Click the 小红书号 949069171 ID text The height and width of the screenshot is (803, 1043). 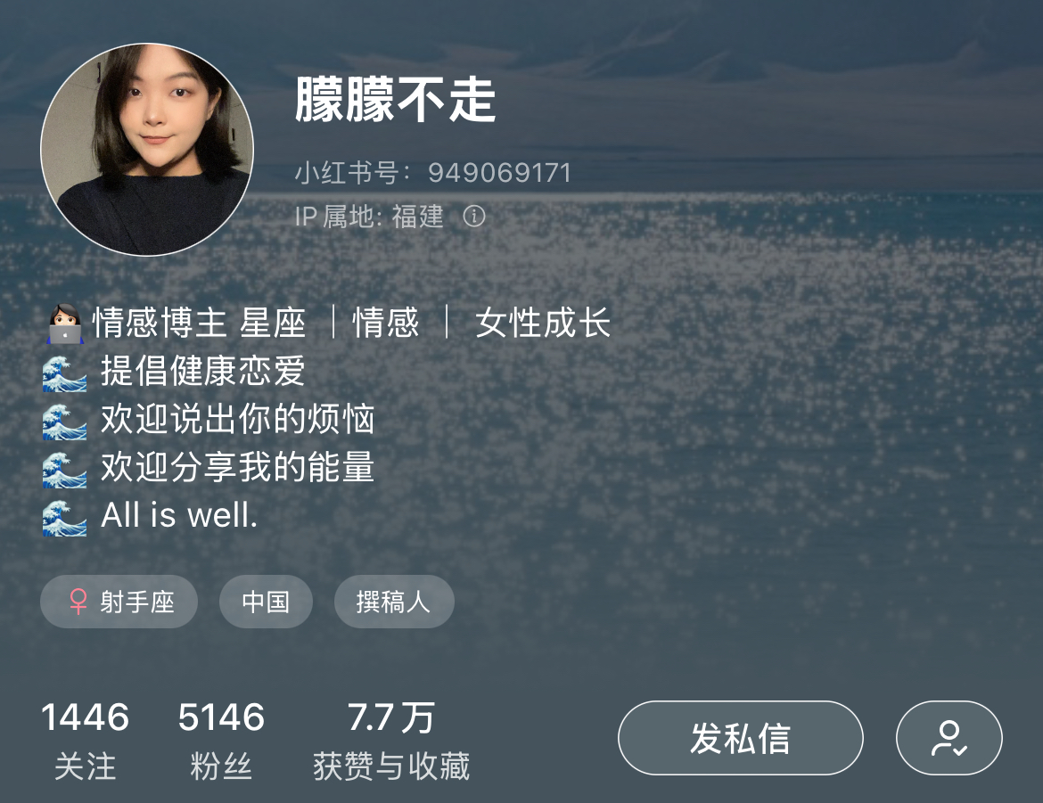(x=433, y=173)
